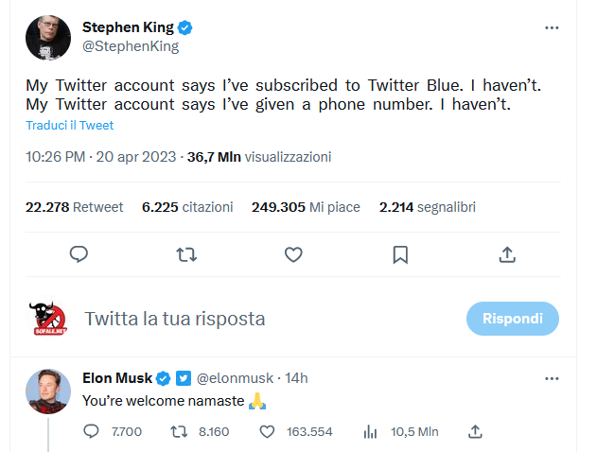This screenshot has width=597, height=452.
Task: Share Elon Musk's reply
Action: pos(476,431)
